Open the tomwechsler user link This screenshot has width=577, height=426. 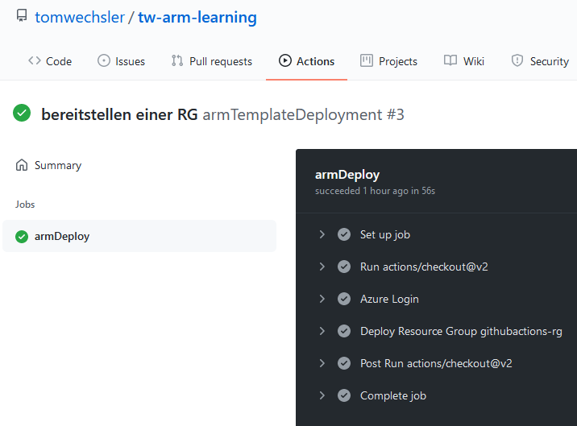(x=80, y=17)
